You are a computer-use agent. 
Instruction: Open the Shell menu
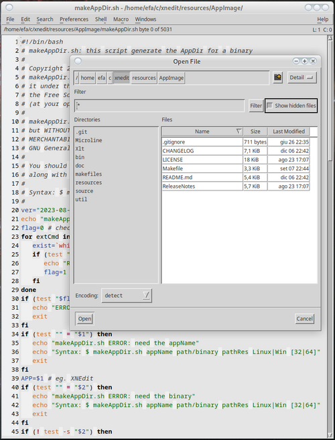click(x=100, y=19)
